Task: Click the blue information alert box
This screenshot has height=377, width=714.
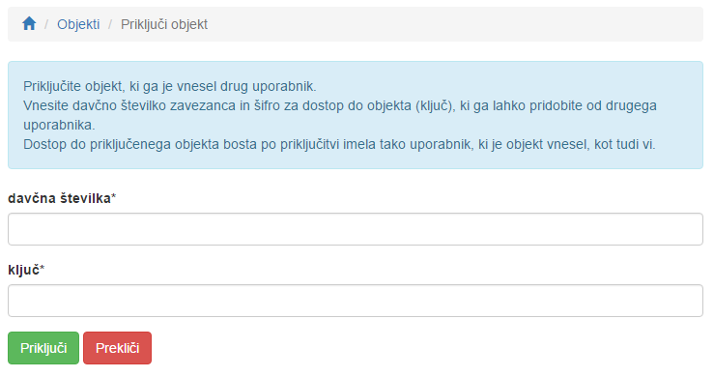Action: (x=356, y=115)
